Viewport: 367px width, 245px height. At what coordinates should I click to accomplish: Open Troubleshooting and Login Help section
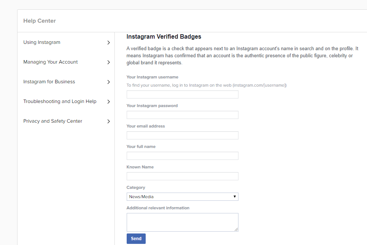tap(60, 101)
